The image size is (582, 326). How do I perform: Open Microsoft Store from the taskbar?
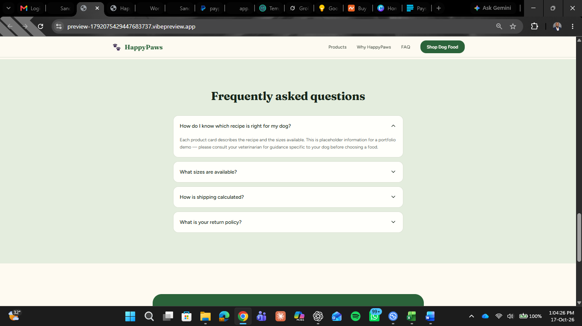(x=186, y=316)
